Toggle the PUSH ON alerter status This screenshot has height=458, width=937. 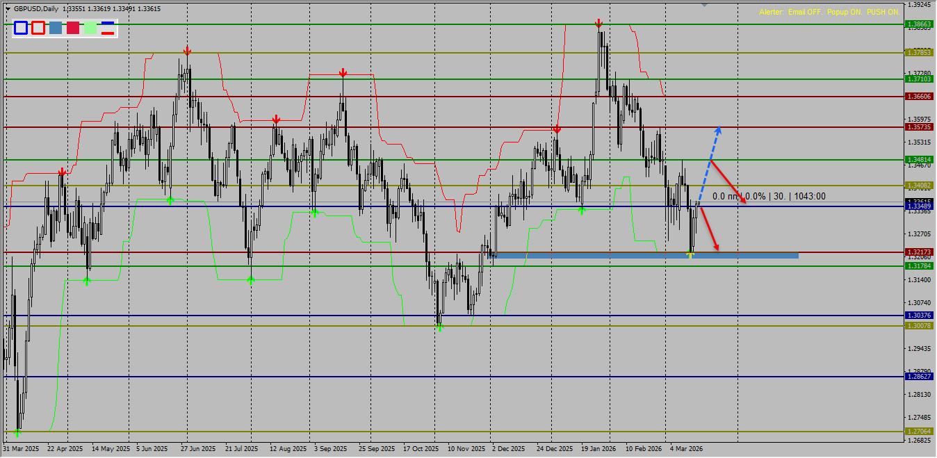coord(882,13)
